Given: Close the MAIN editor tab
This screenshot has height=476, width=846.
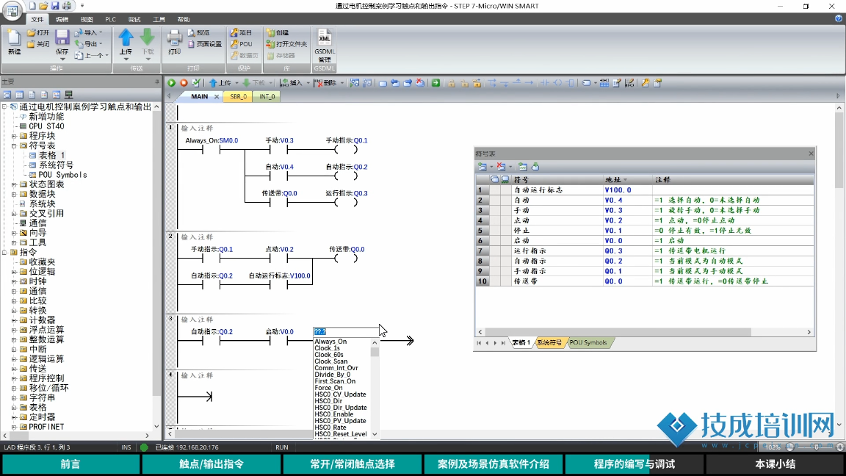Looking at the screenshot, I should 217,97.
